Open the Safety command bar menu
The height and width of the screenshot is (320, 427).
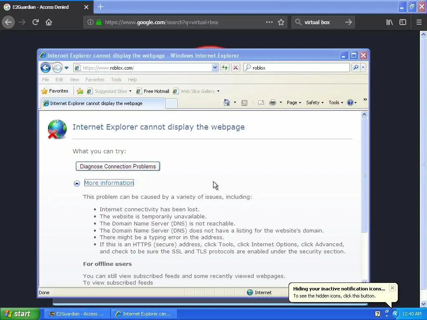pyautogui.click(x=315, y=102)
